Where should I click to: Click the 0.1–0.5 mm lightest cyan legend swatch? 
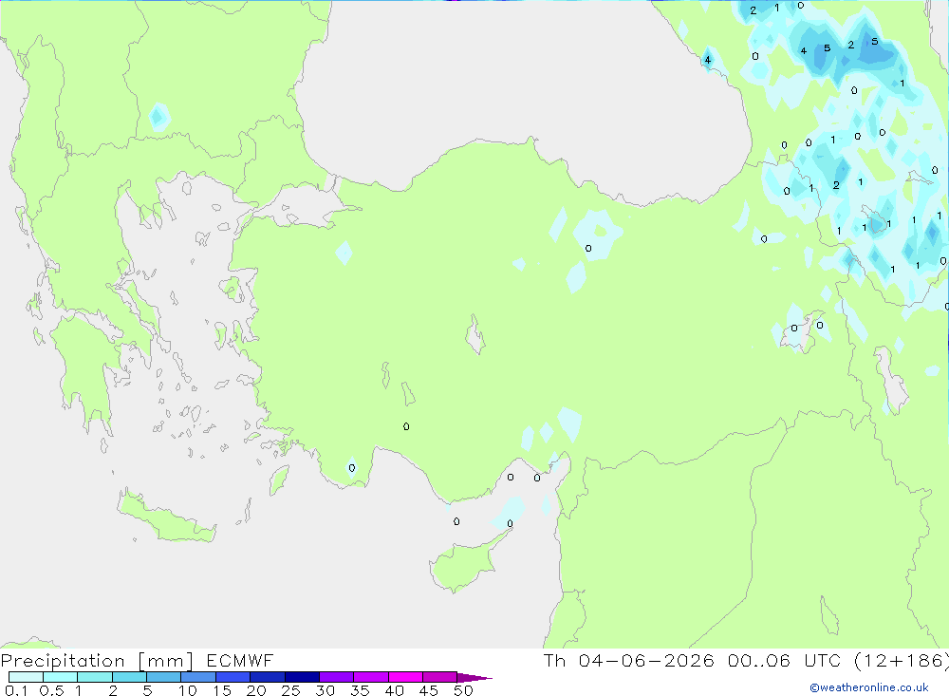[26, 677]
